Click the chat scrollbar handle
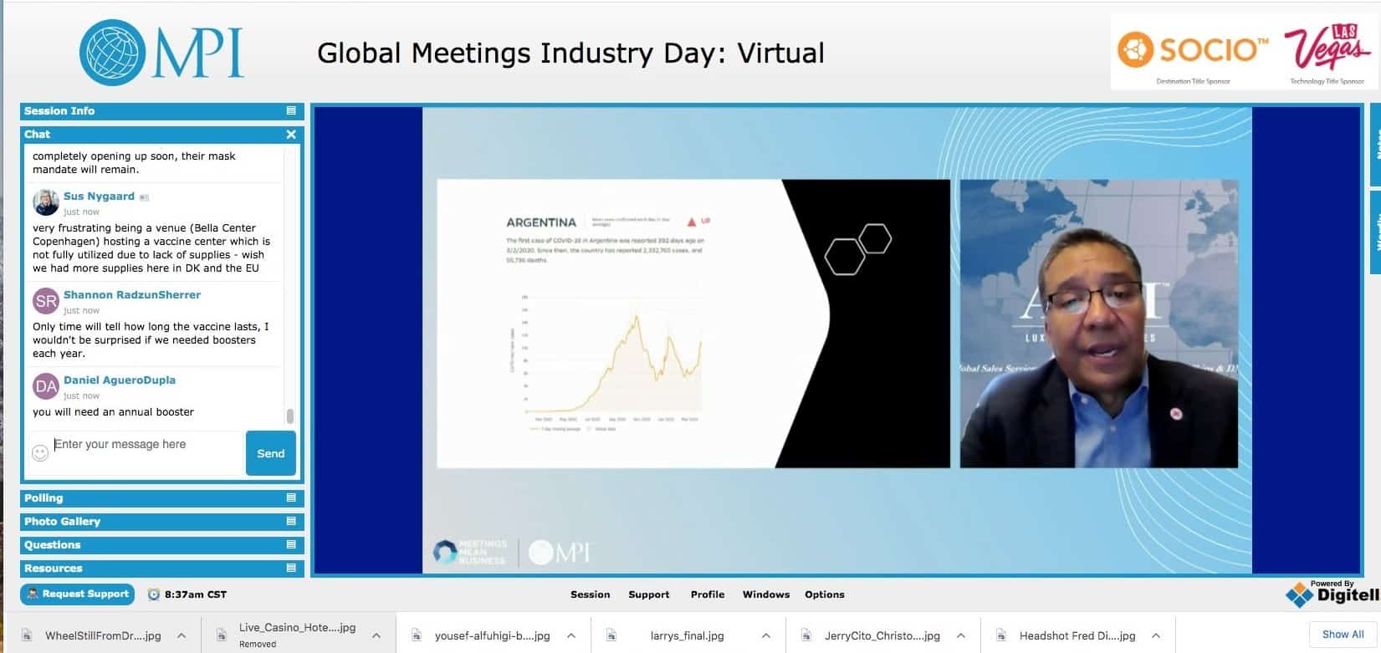The width and height of the screenshot is (1381, 653). 290,416
